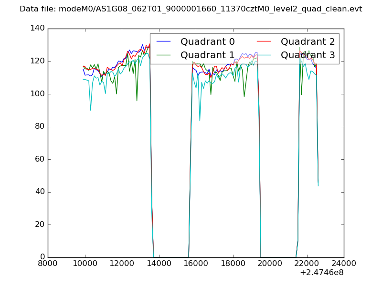Click the cyan Quadrant 3 legend line
The image size is (382, 286).
pos(264,55)
